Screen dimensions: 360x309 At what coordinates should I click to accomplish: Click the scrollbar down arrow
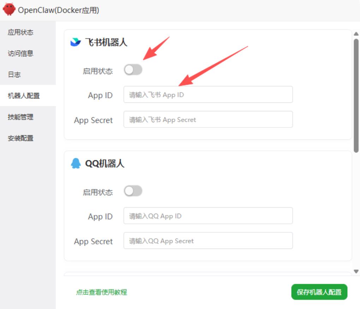(356, 271)
